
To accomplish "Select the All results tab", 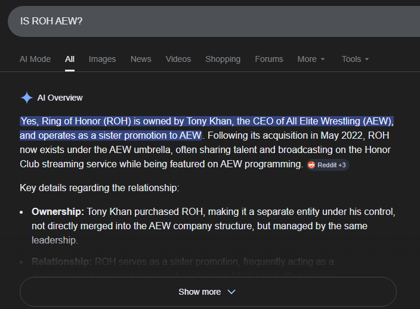I will 70,59.
